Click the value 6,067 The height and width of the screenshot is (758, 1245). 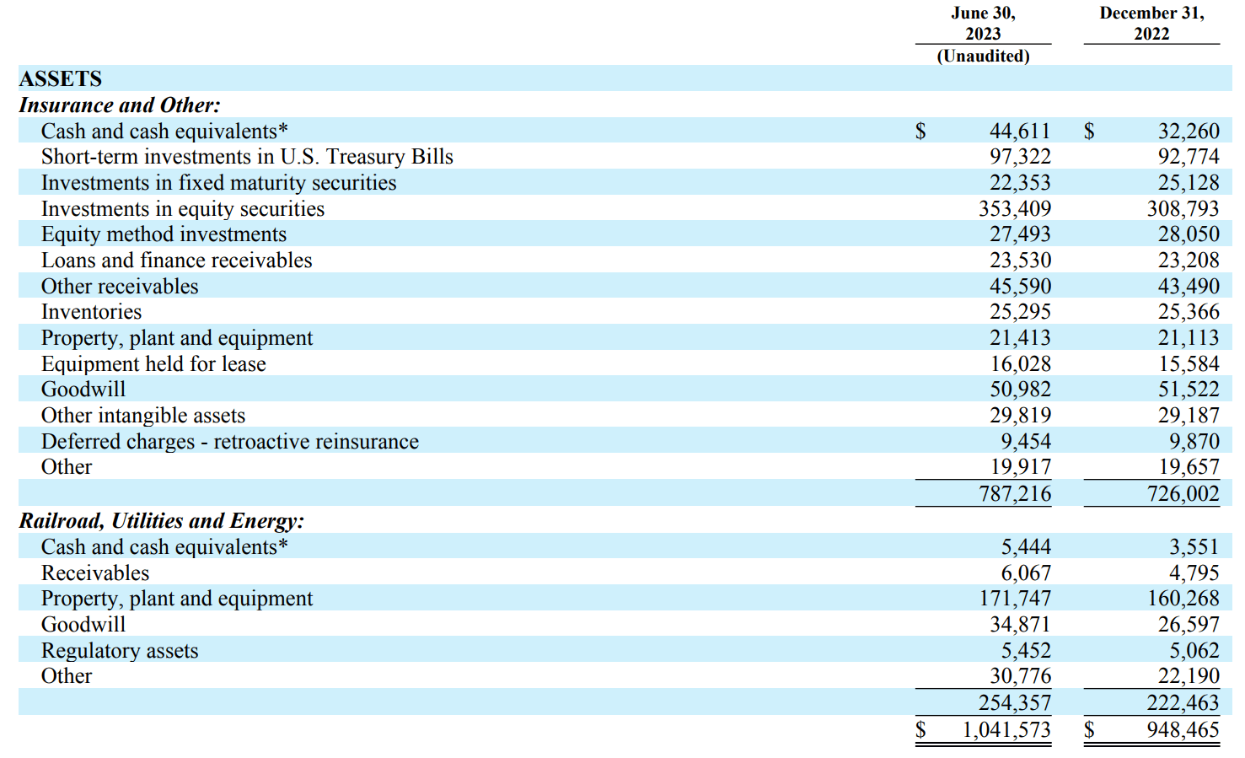click(1026, 573)
